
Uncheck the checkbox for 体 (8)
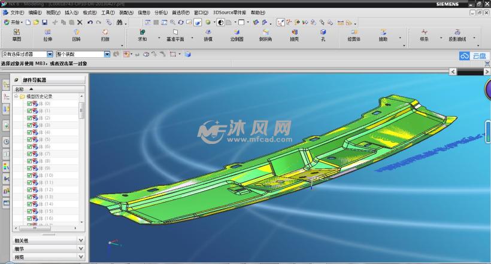click(29, 161)
